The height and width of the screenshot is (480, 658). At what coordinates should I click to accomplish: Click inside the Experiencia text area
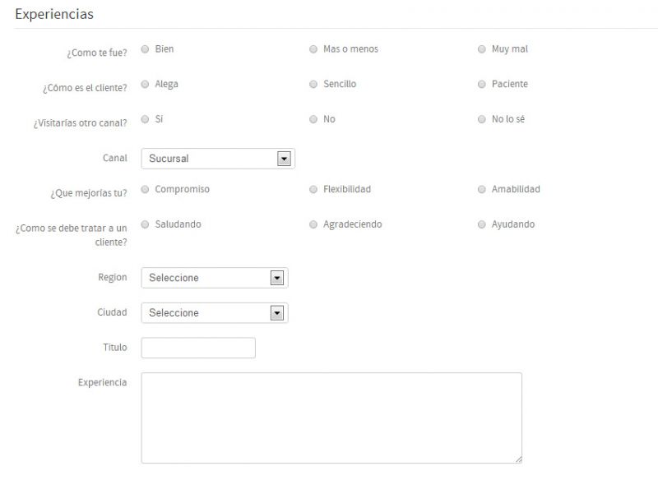coord(331,418)
